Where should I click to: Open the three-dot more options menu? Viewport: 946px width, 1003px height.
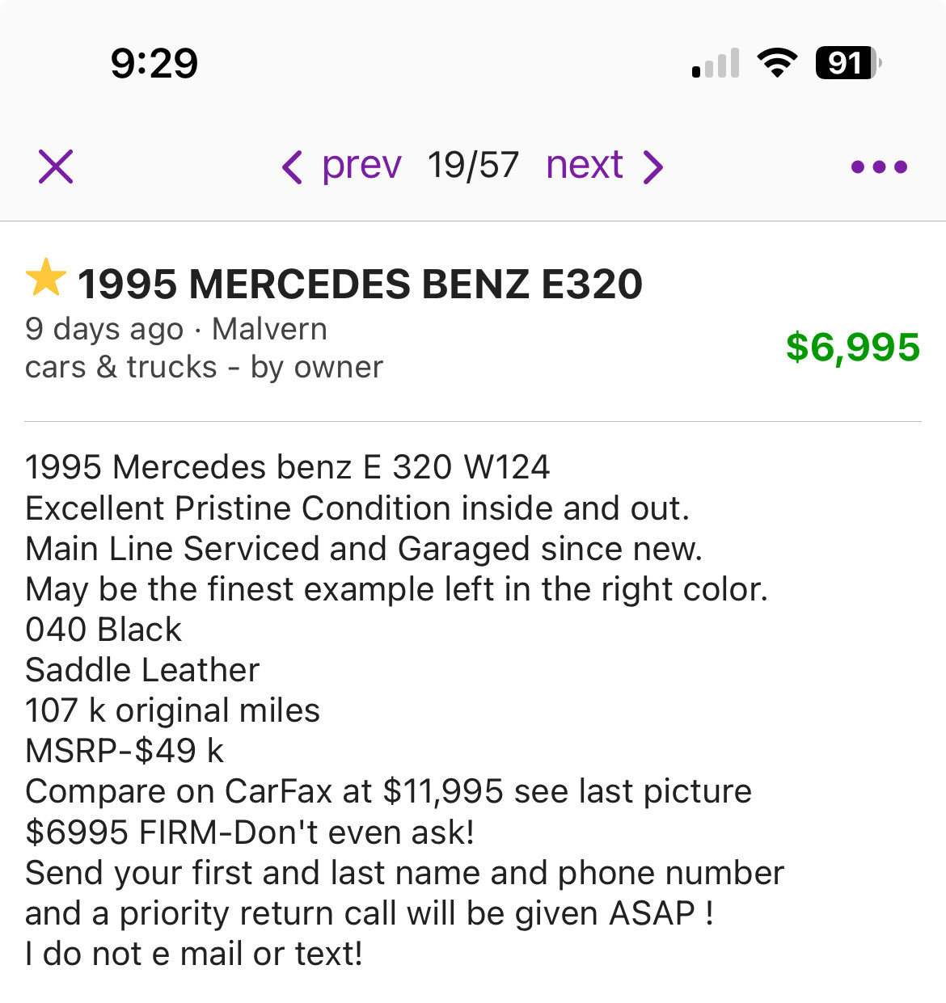tap(879, 167)
